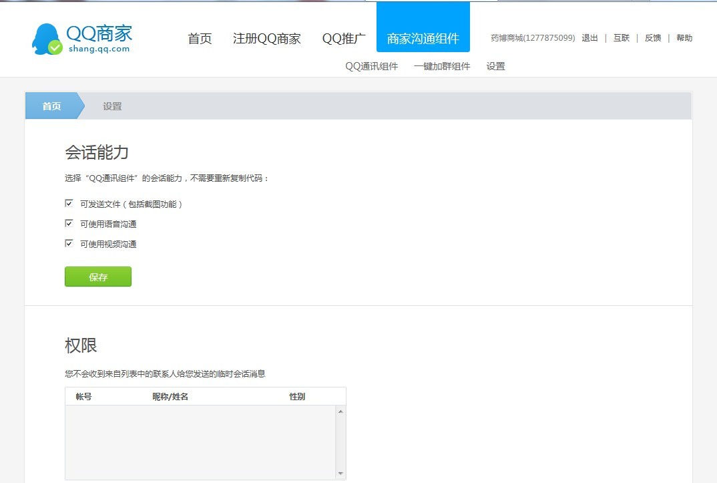Click the green 保存 button
Screen dimensions: 717x483
pos(98,277)
